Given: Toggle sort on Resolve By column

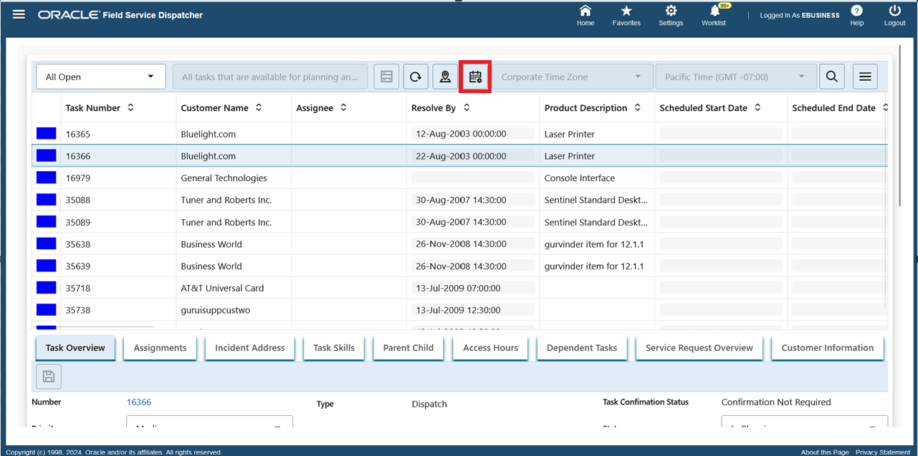Looking at the screenshot, I should pyautogui.click(x=467, y=107).
